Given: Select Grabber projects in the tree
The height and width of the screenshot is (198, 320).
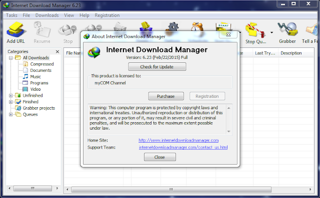Looking at the screenshot, I should click(x=39, y=108).
